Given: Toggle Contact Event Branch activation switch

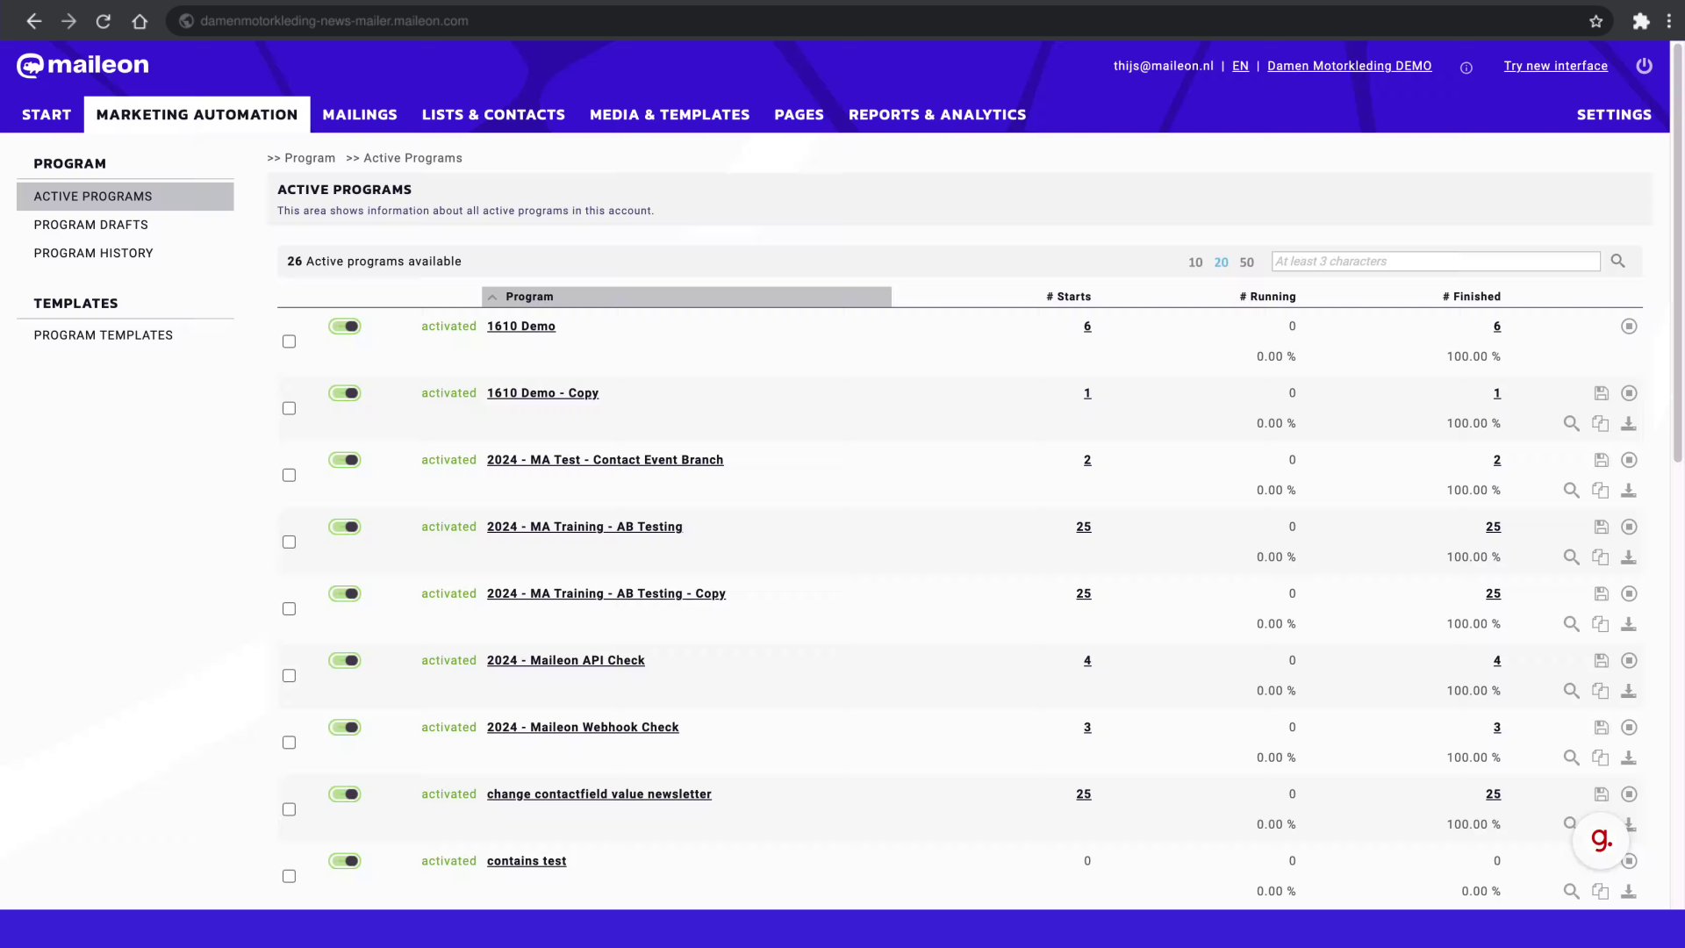Looking at the screenshot, I should click(344, 460).
